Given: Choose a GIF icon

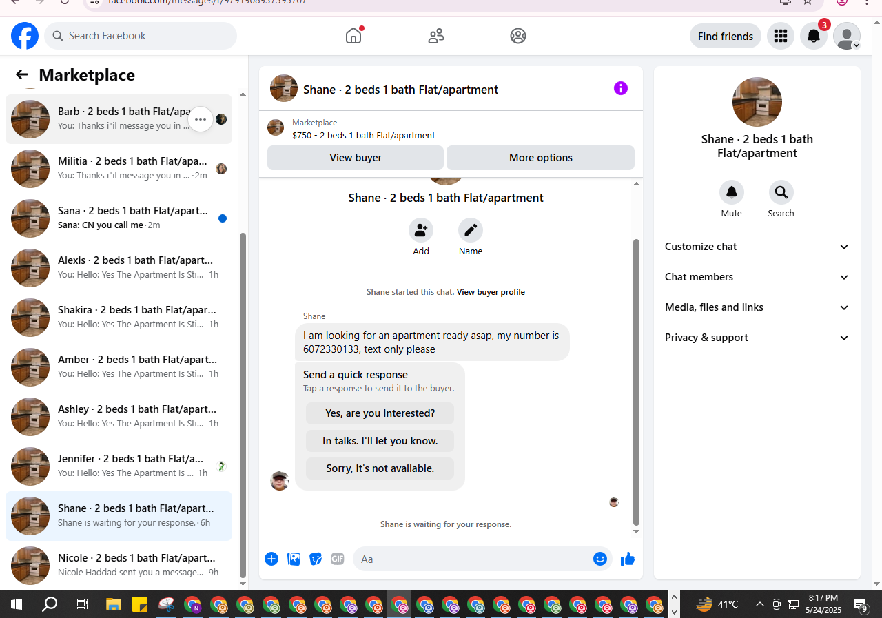Looking at the screenshot, I should (x=338, y=559).
